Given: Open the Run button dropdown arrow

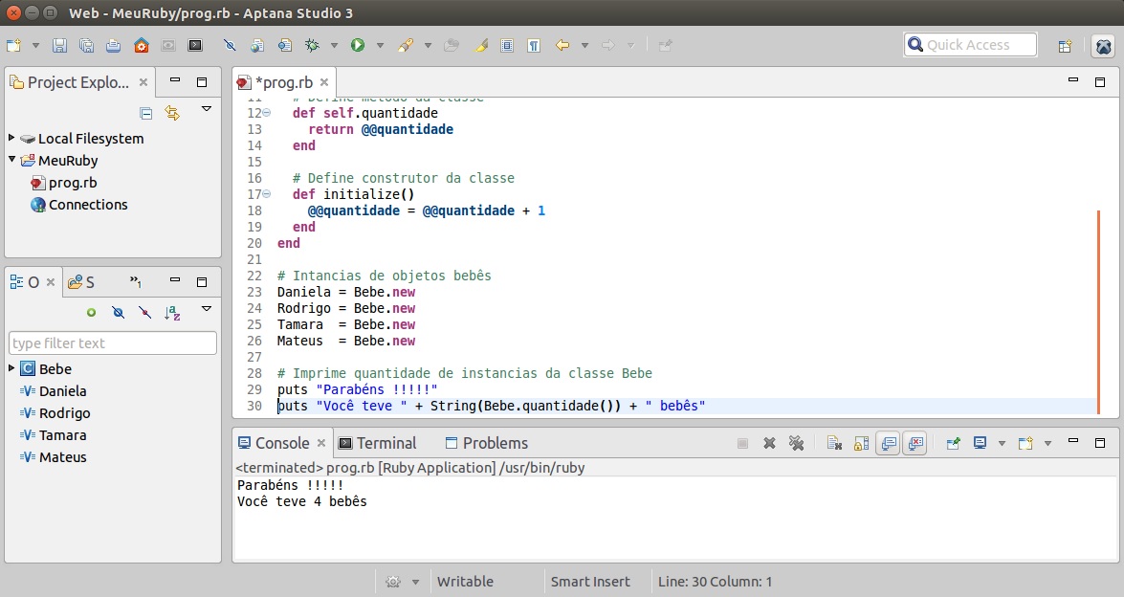Looking at the screenshot, I should pos(380,45).
